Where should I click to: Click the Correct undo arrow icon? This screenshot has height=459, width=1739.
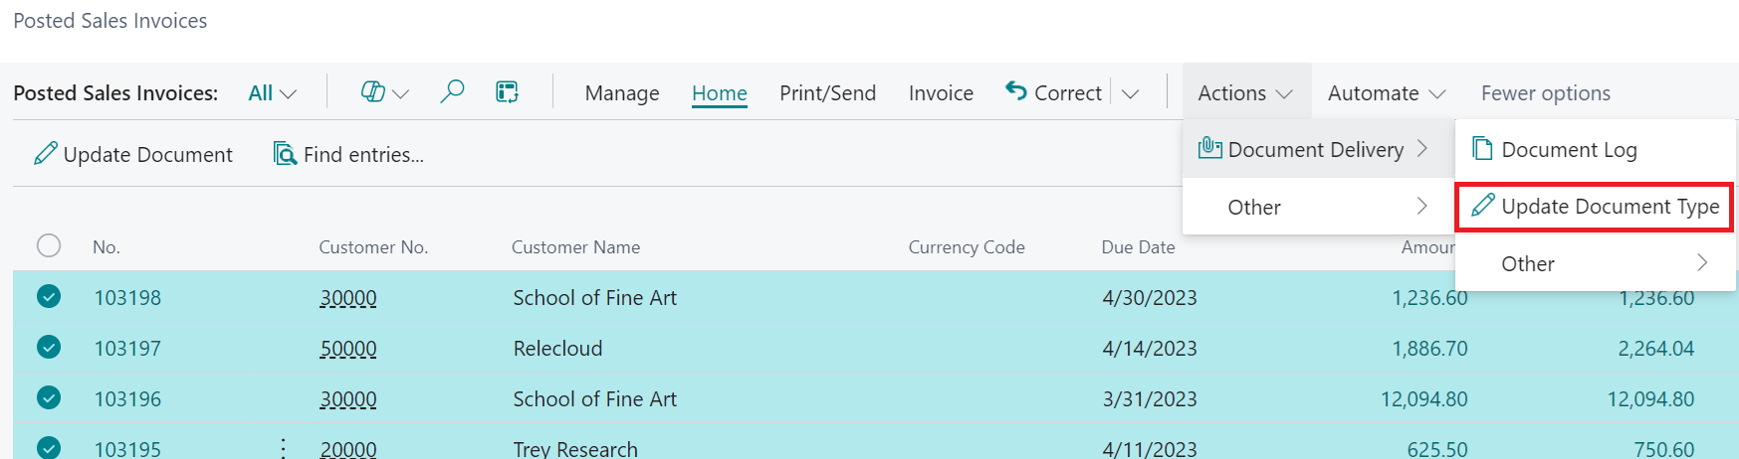(x=1015, y=91)
